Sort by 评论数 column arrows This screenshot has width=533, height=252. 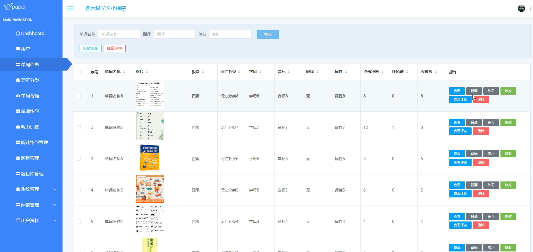pos(407,72)
